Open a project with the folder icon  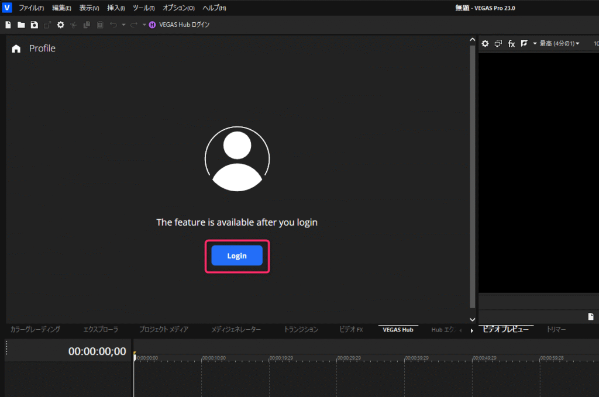tap(21, 25)
